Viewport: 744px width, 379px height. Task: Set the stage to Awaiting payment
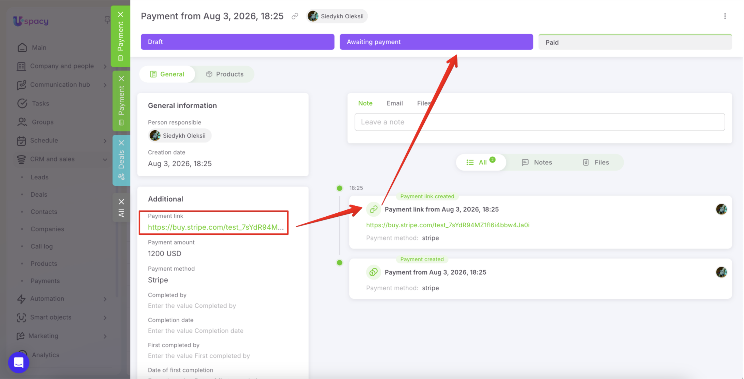tap(436, 42)
